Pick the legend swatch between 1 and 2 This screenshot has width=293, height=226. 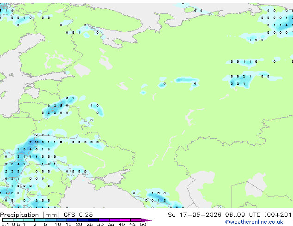(x=29, y=220)
